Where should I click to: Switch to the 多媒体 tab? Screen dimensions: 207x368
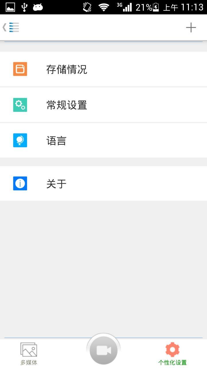(29, 354)
